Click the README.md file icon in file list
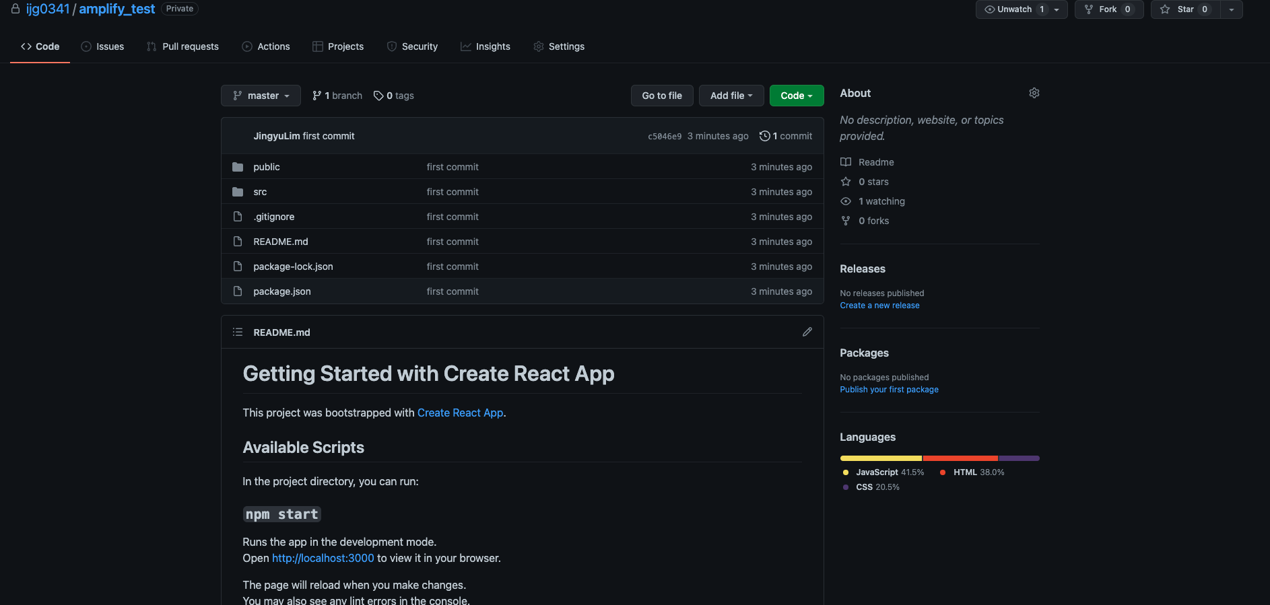 (238, 242)
